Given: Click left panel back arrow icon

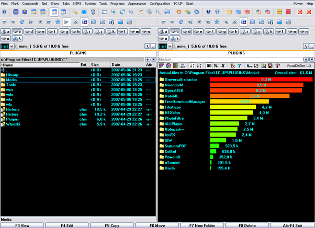Looking at the screenshot, I should click(4, 22).
